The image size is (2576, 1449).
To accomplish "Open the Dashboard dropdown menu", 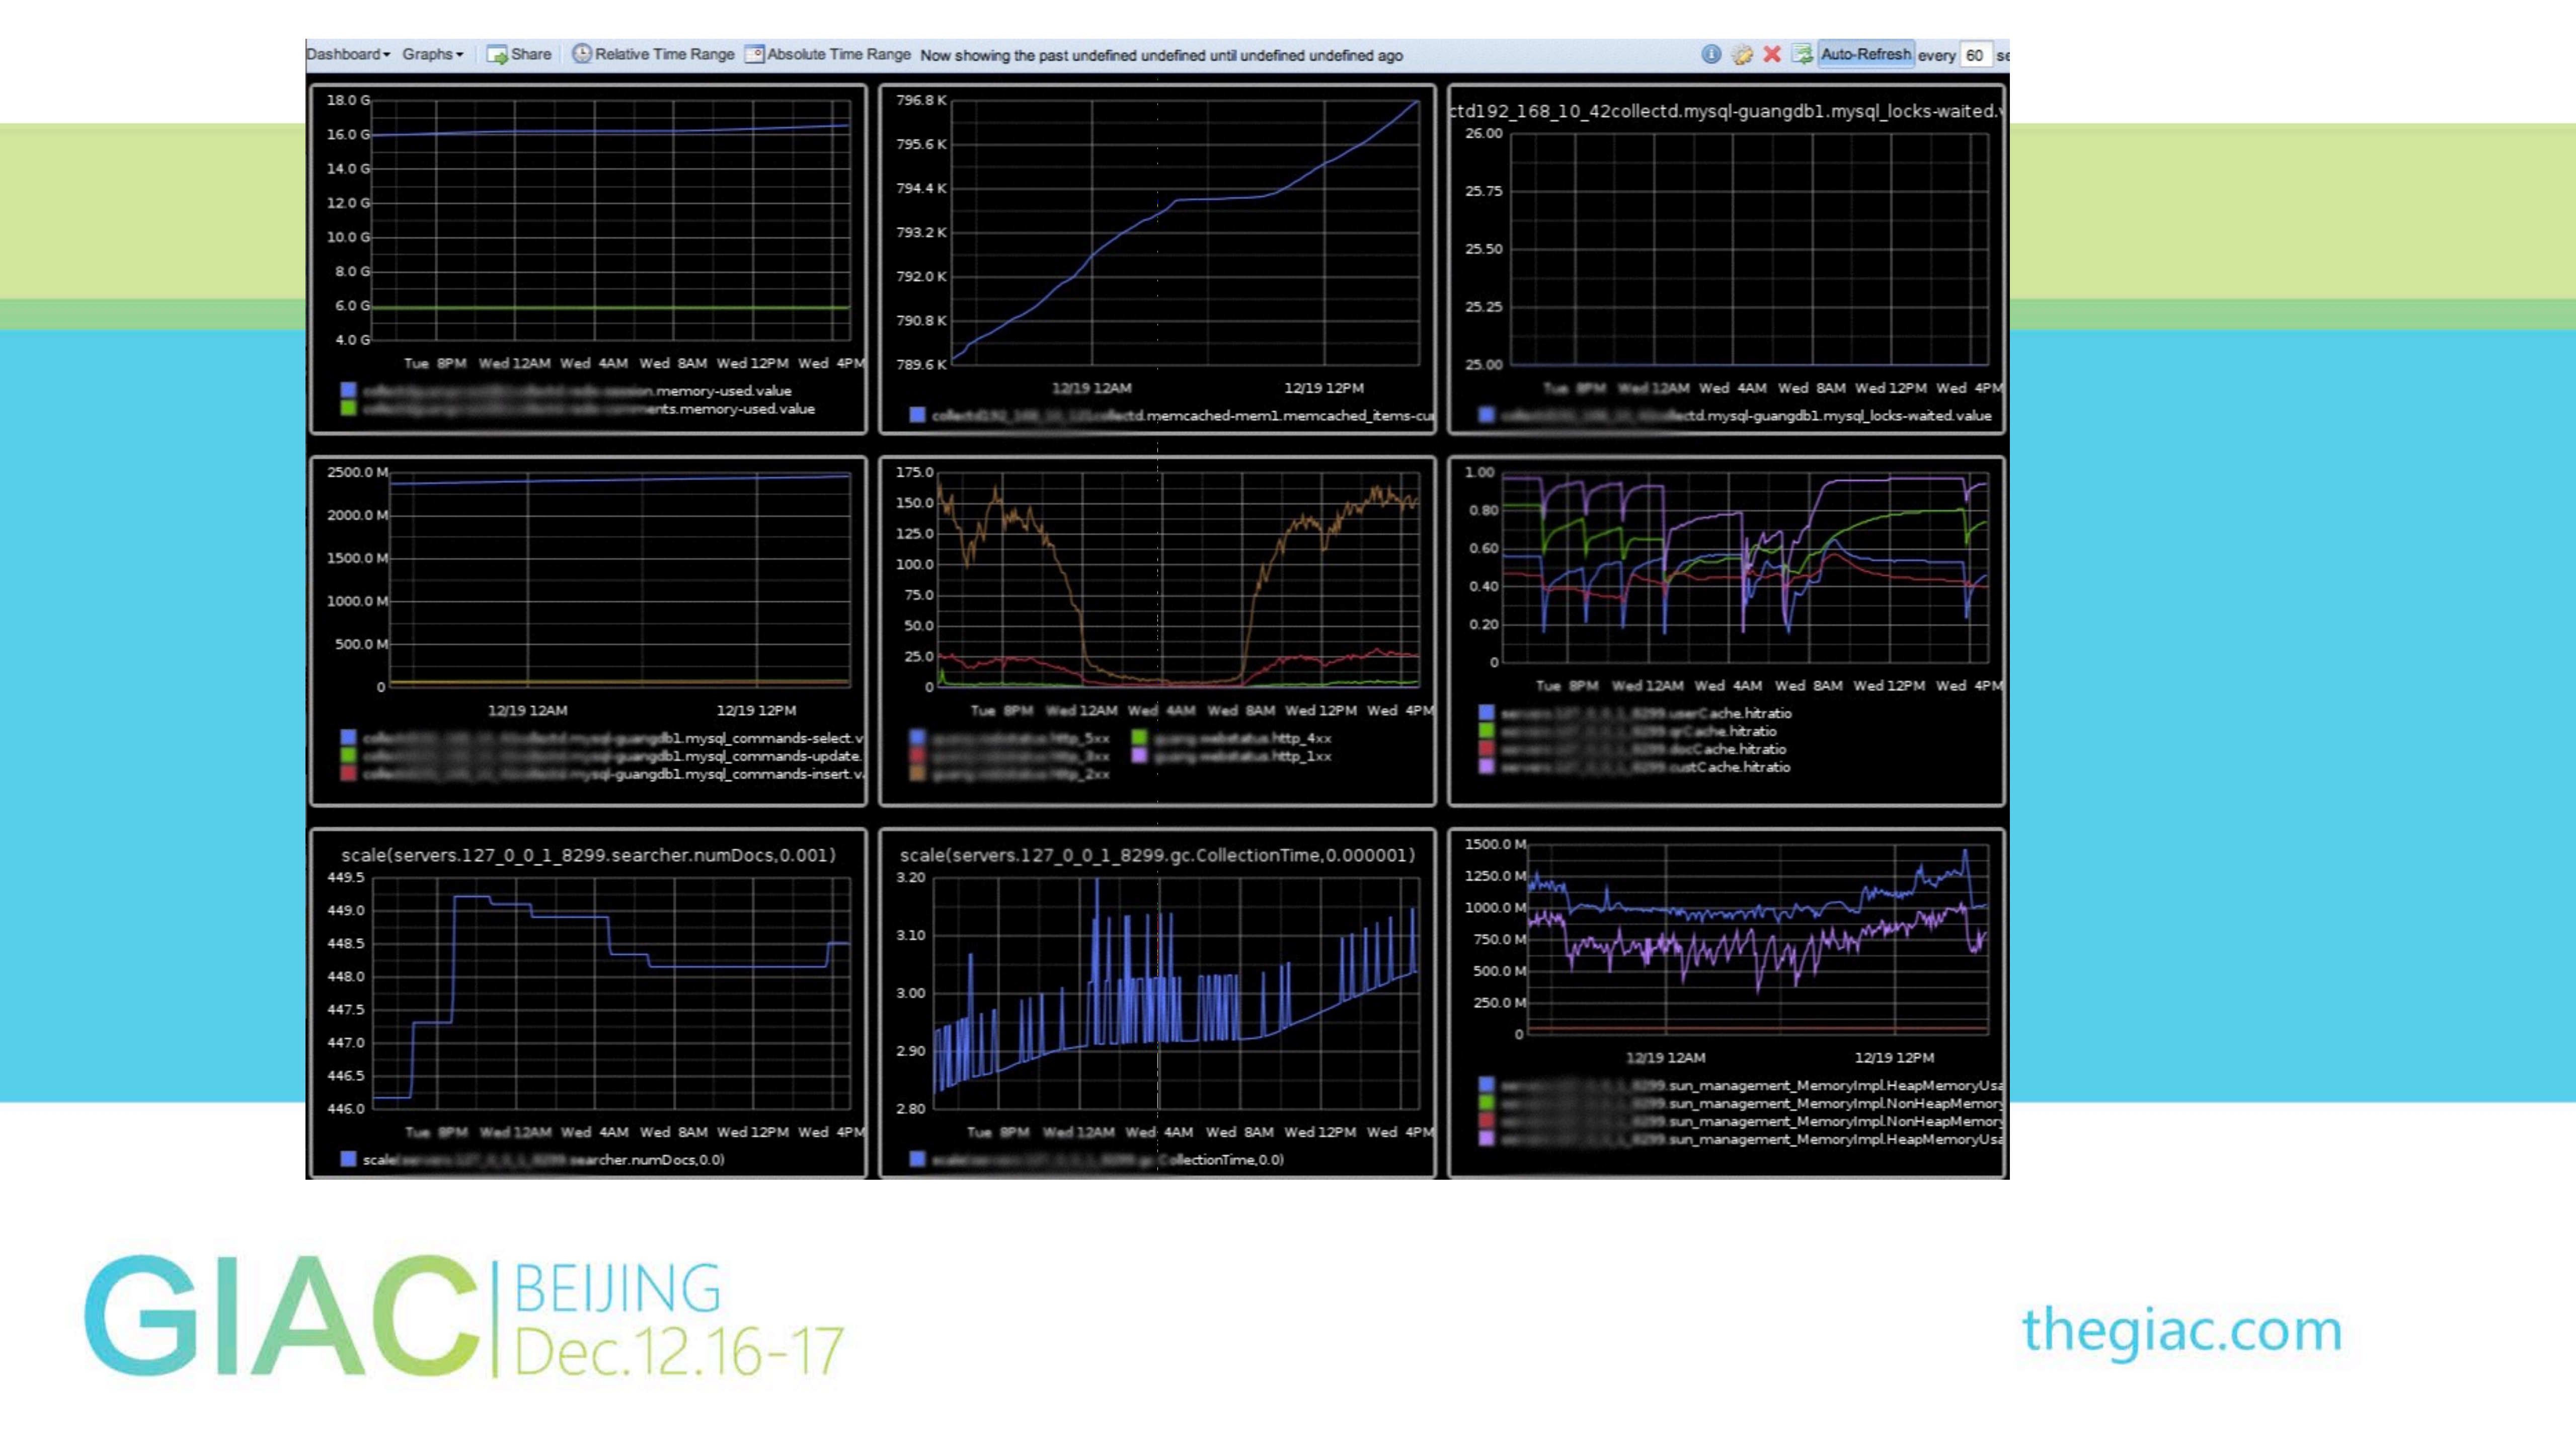I will (x=347, y=54).
